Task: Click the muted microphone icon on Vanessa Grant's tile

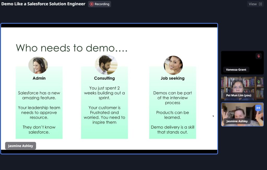Action: pos(258,56)
